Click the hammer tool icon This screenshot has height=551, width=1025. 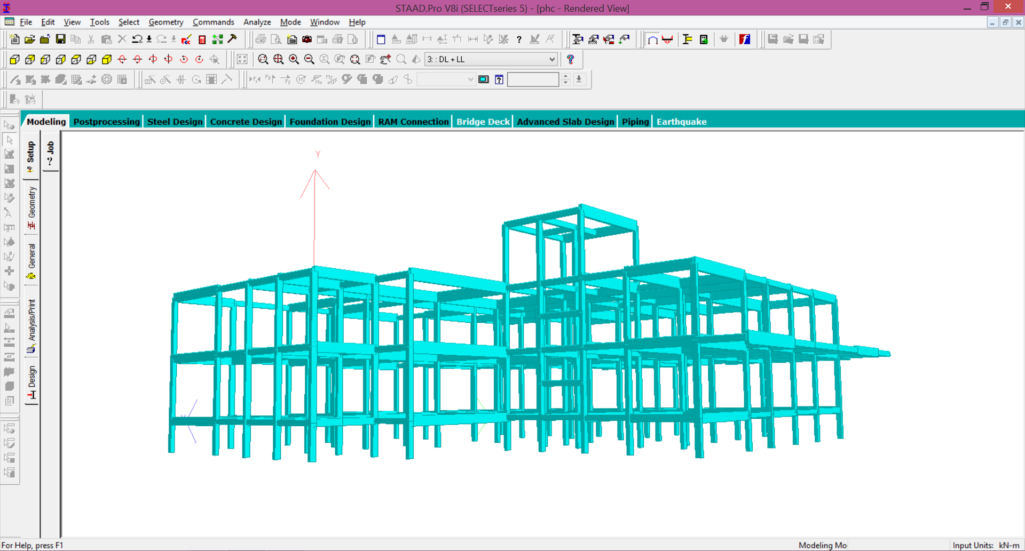[233, 39]
